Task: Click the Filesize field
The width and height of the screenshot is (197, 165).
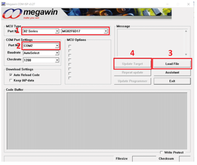Action: coord(144,159)
